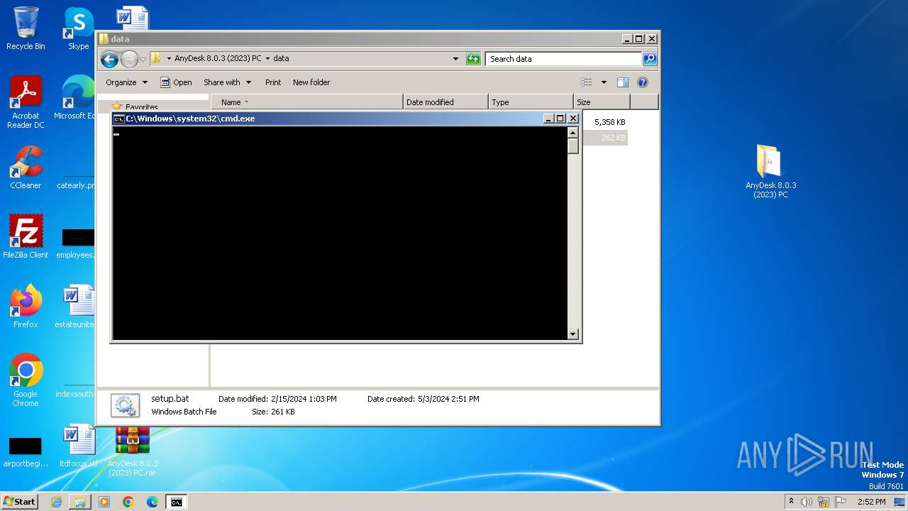Open the cmd.exe title bar system menu icon

pos(119,119)
